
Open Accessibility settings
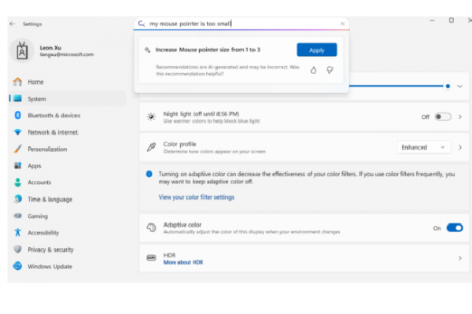coord(68,232)
